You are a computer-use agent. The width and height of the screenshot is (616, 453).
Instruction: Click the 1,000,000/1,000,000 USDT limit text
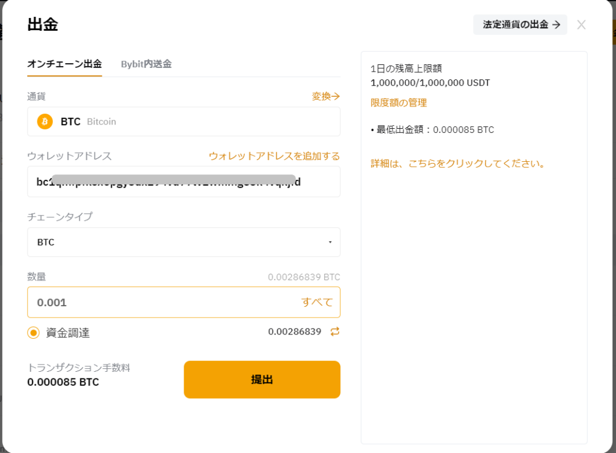pyautogui.click(x=430, y=83)
